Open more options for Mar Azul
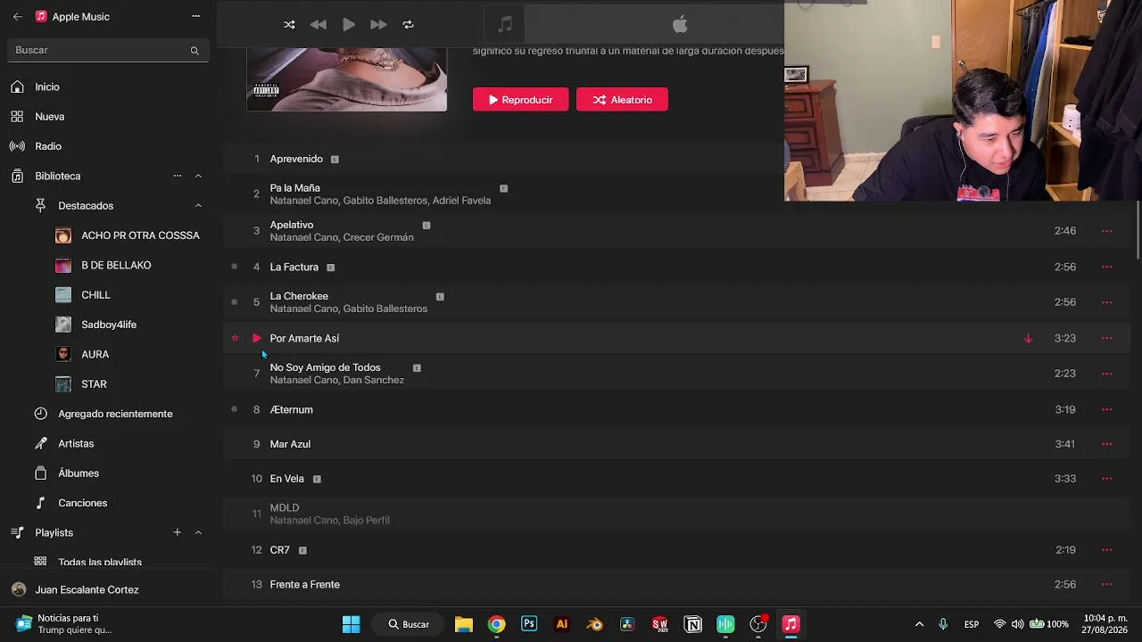Viewport: 1142px width, 642px height. [1106, 444]
